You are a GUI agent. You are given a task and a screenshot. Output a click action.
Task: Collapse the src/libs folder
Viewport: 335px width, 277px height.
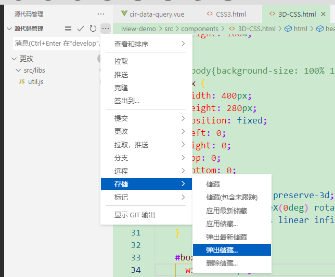18,70
